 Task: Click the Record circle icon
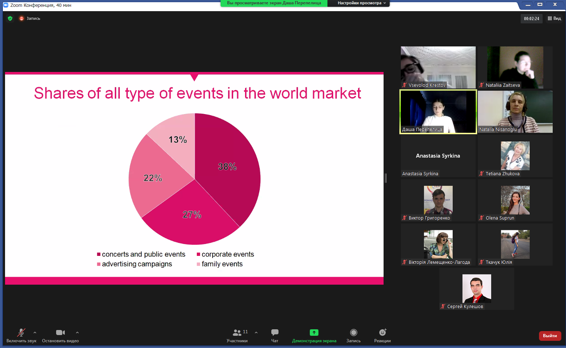[354, 332]
